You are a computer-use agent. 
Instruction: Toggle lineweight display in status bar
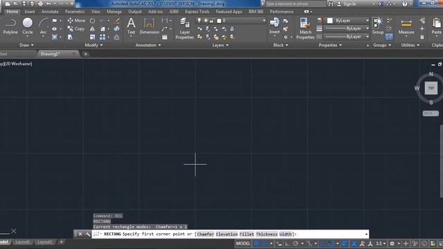[345, 243]
